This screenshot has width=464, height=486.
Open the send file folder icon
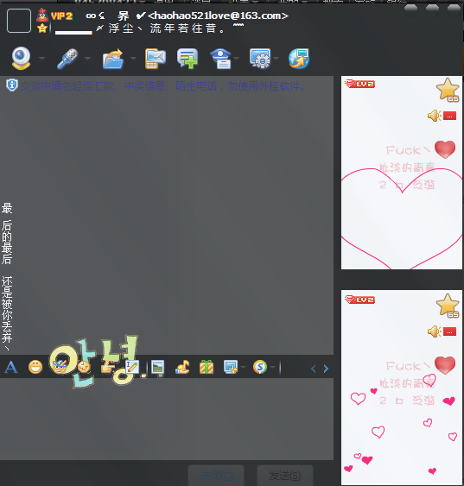(113, 59)
